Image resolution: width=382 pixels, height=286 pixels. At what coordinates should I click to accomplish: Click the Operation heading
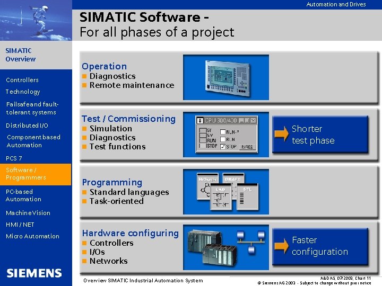pyautogui.click(x=105, y=66)
